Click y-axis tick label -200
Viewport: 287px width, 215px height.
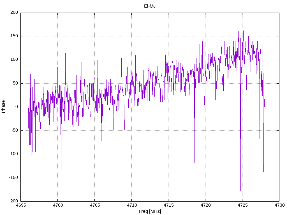tap(13, 201)
